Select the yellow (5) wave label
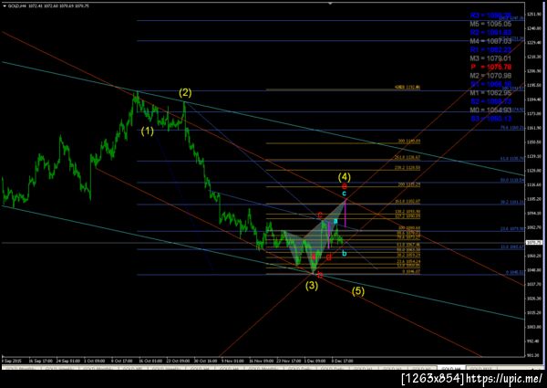 coord(358,291)
